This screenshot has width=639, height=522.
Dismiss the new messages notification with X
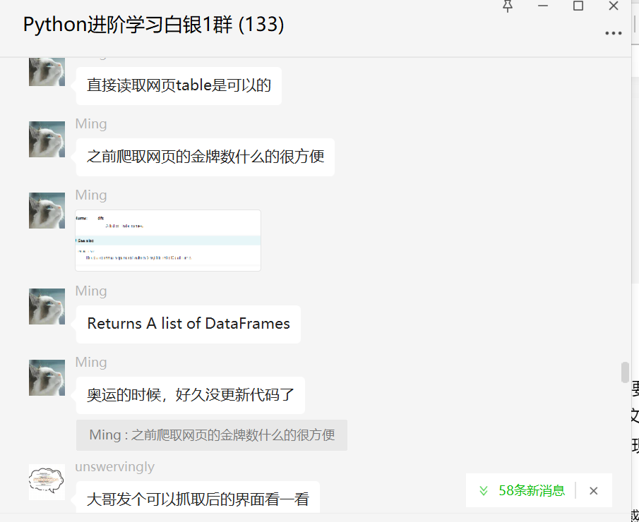click(594, 490)
